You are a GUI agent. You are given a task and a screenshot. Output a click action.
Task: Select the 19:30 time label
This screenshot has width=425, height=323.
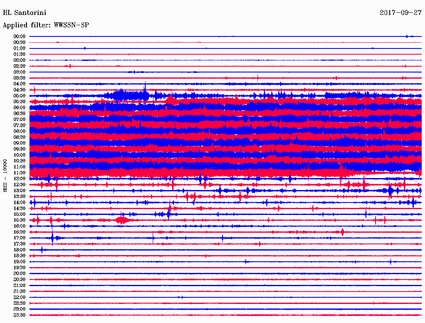point(20,268)
